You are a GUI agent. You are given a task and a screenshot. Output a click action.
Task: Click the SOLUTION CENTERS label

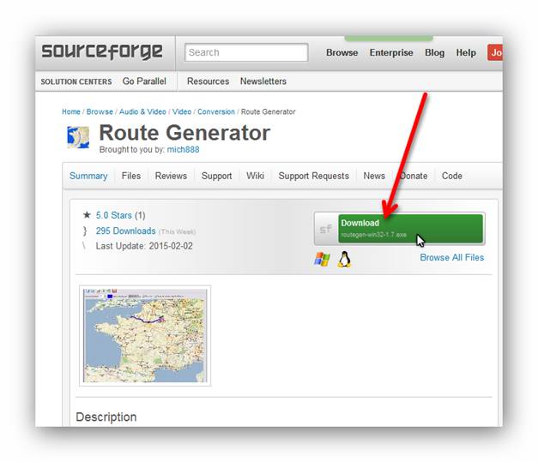[x=76, y=81]
